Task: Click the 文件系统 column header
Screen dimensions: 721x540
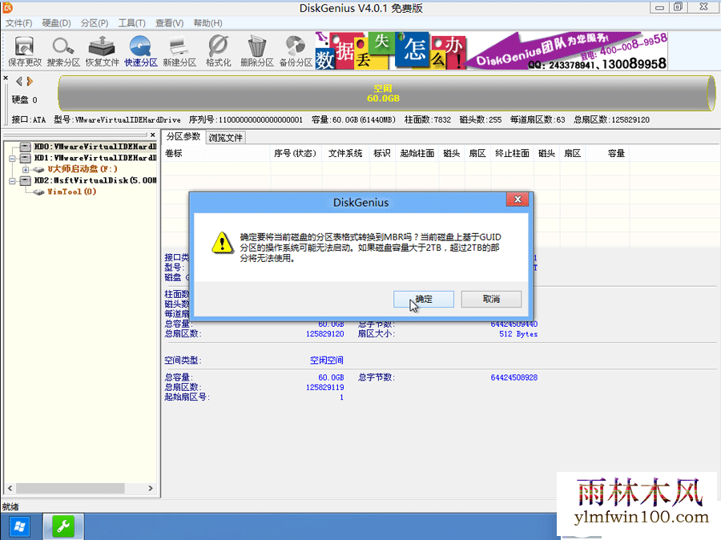Action: (345, 153)
